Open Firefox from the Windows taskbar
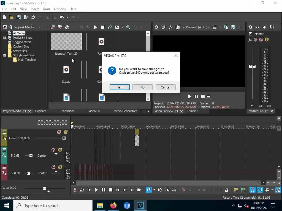 113,206
